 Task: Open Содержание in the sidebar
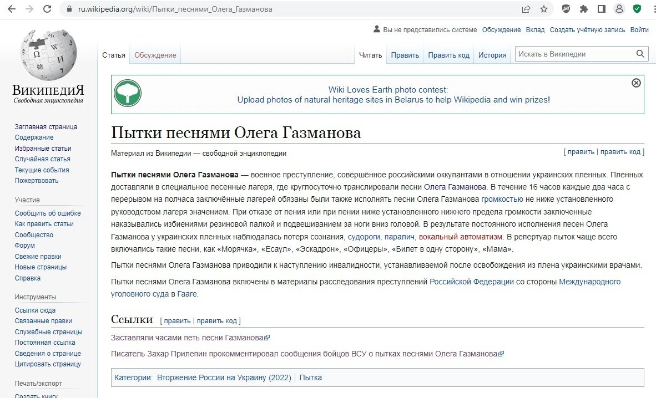(x=34, y=137)
